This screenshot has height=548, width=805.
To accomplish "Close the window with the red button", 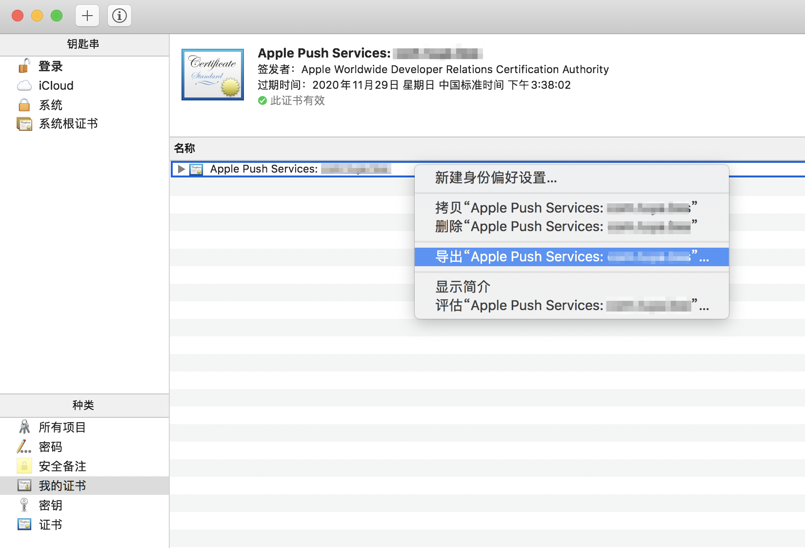I will click(18, 16).
